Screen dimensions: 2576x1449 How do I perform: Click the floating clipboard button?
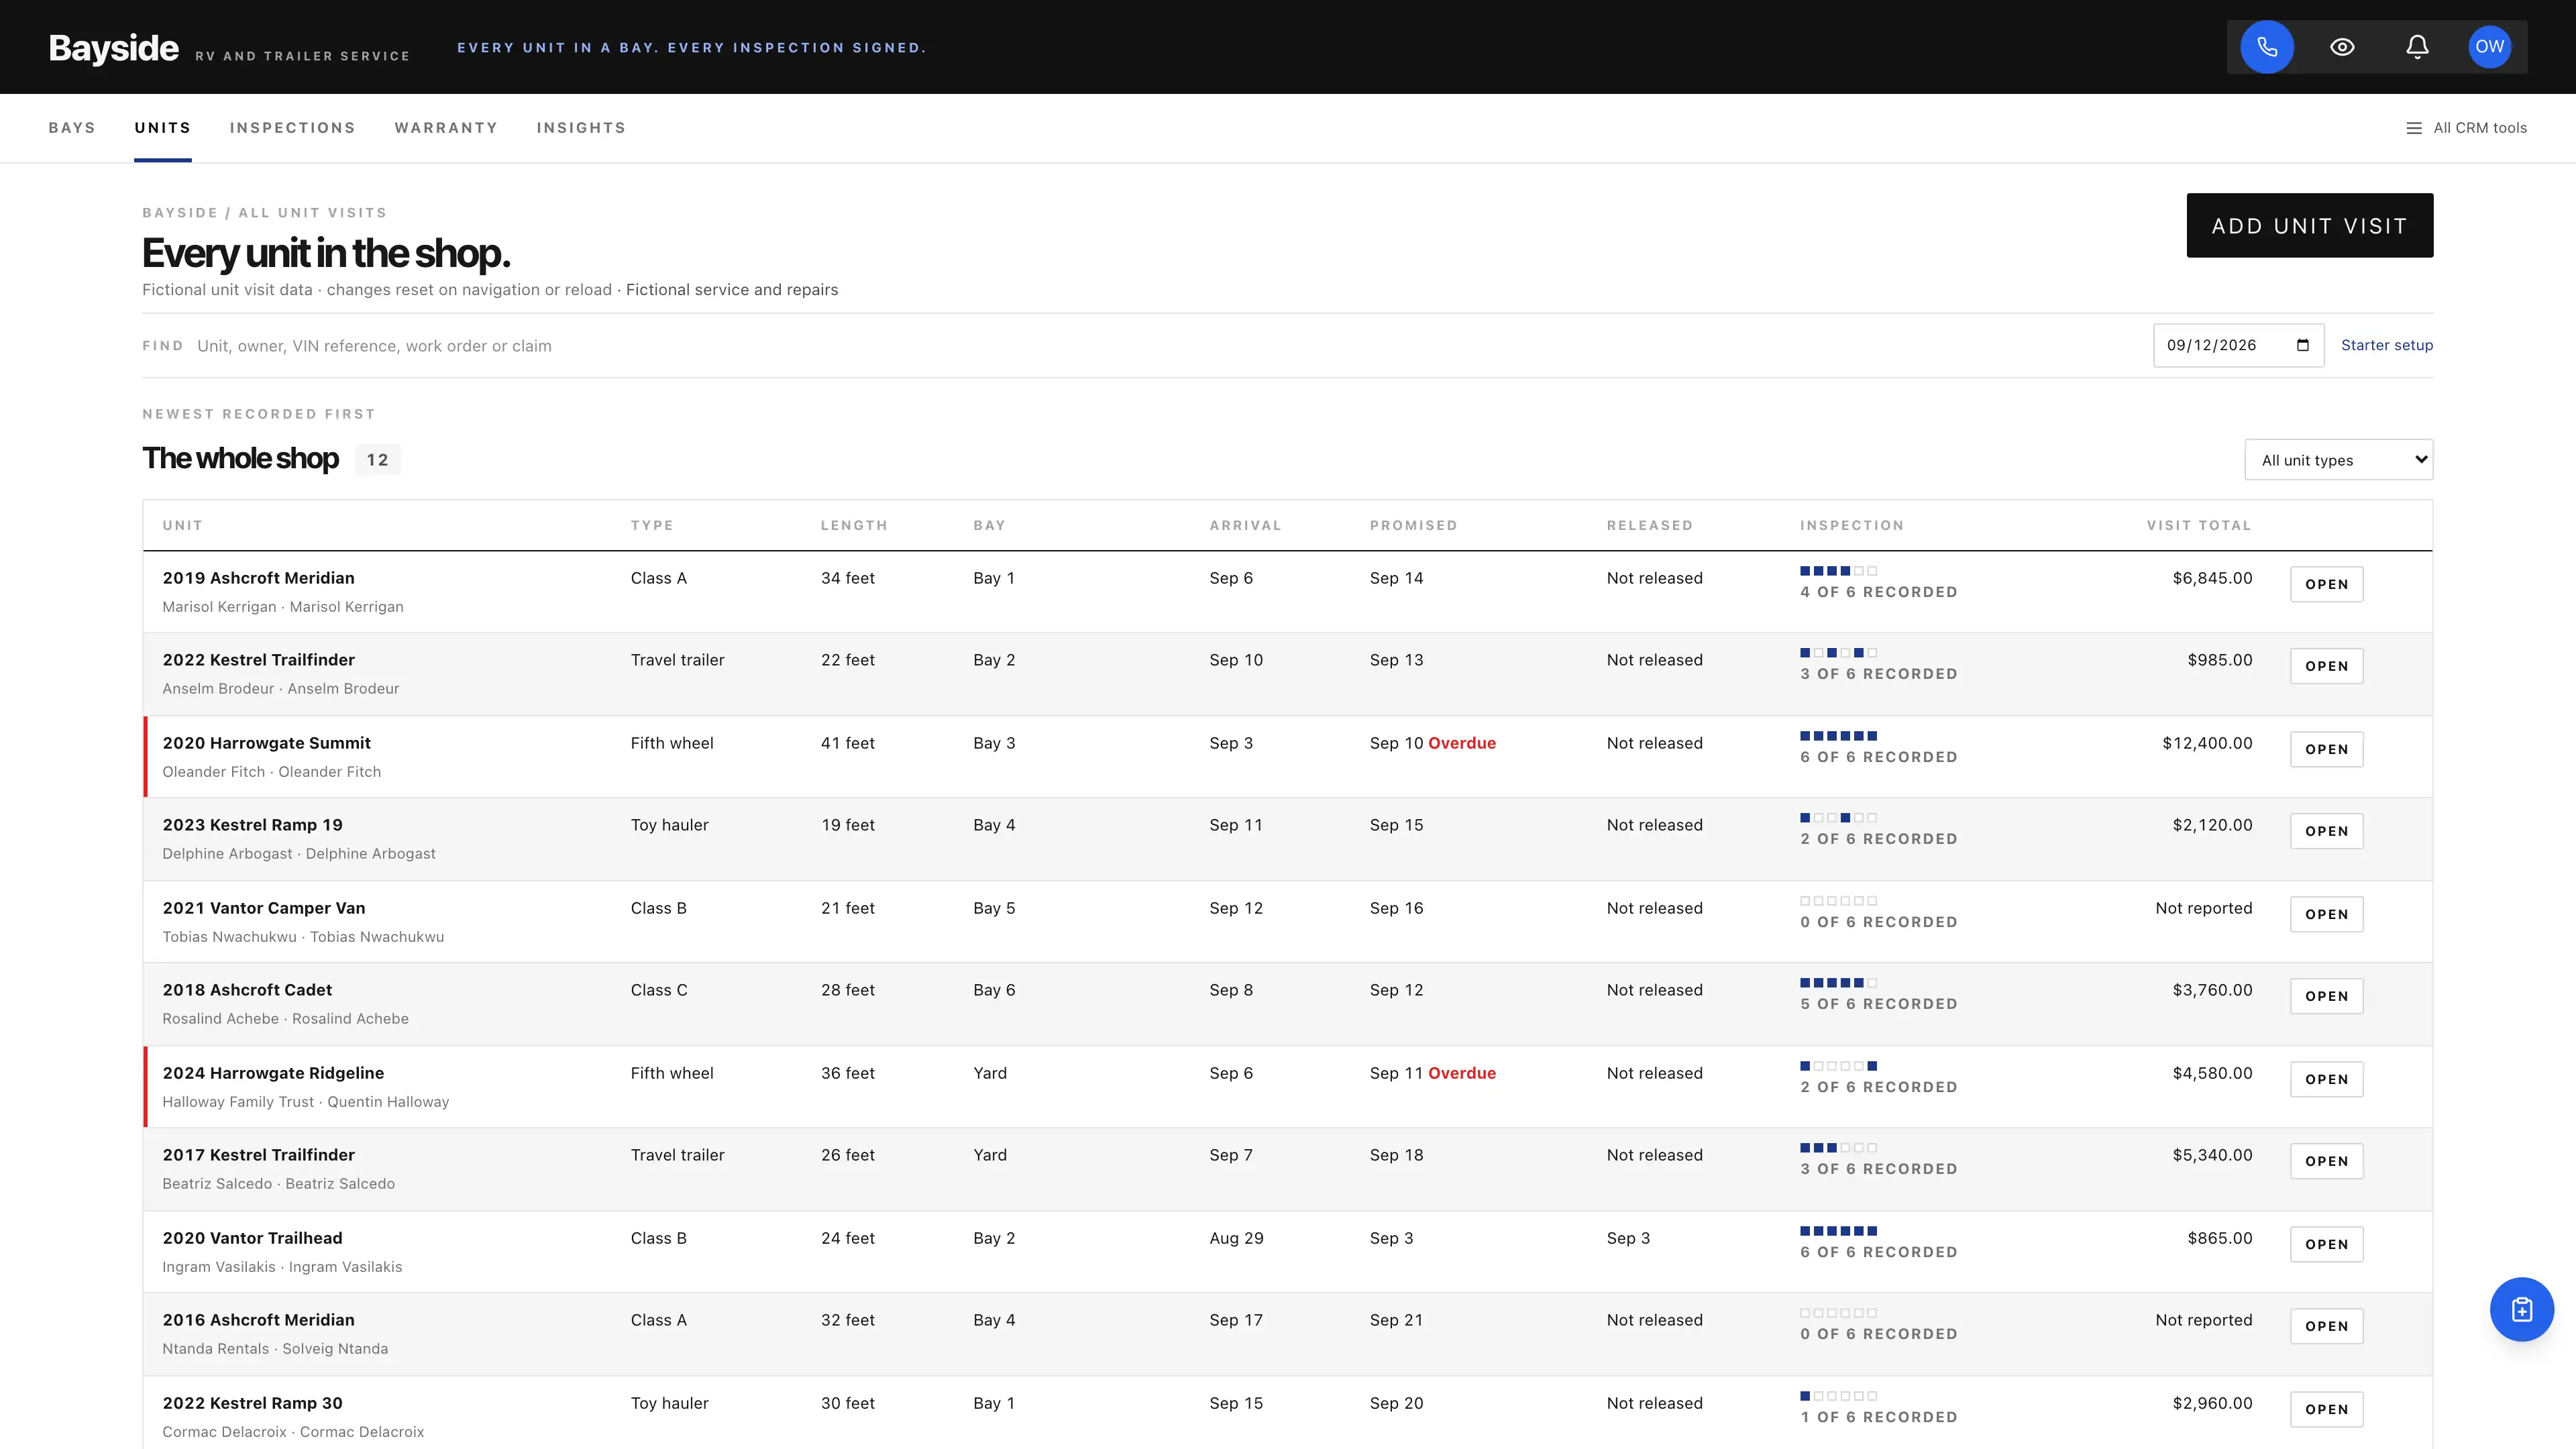[2522, 1309]
